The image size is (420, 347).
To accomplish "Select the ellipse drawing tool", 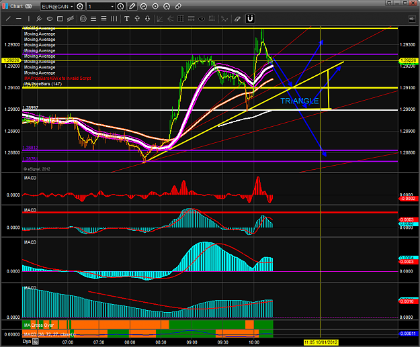I will (x=50, y=19).
